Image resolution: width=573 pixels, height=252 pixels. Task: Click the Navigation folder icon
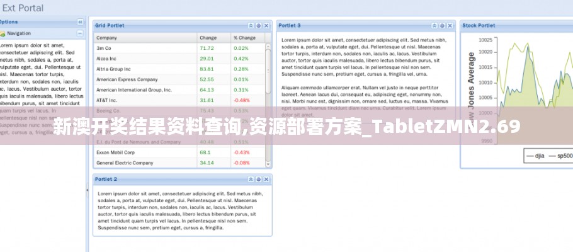pyautogui.click(x=3, y=33)
